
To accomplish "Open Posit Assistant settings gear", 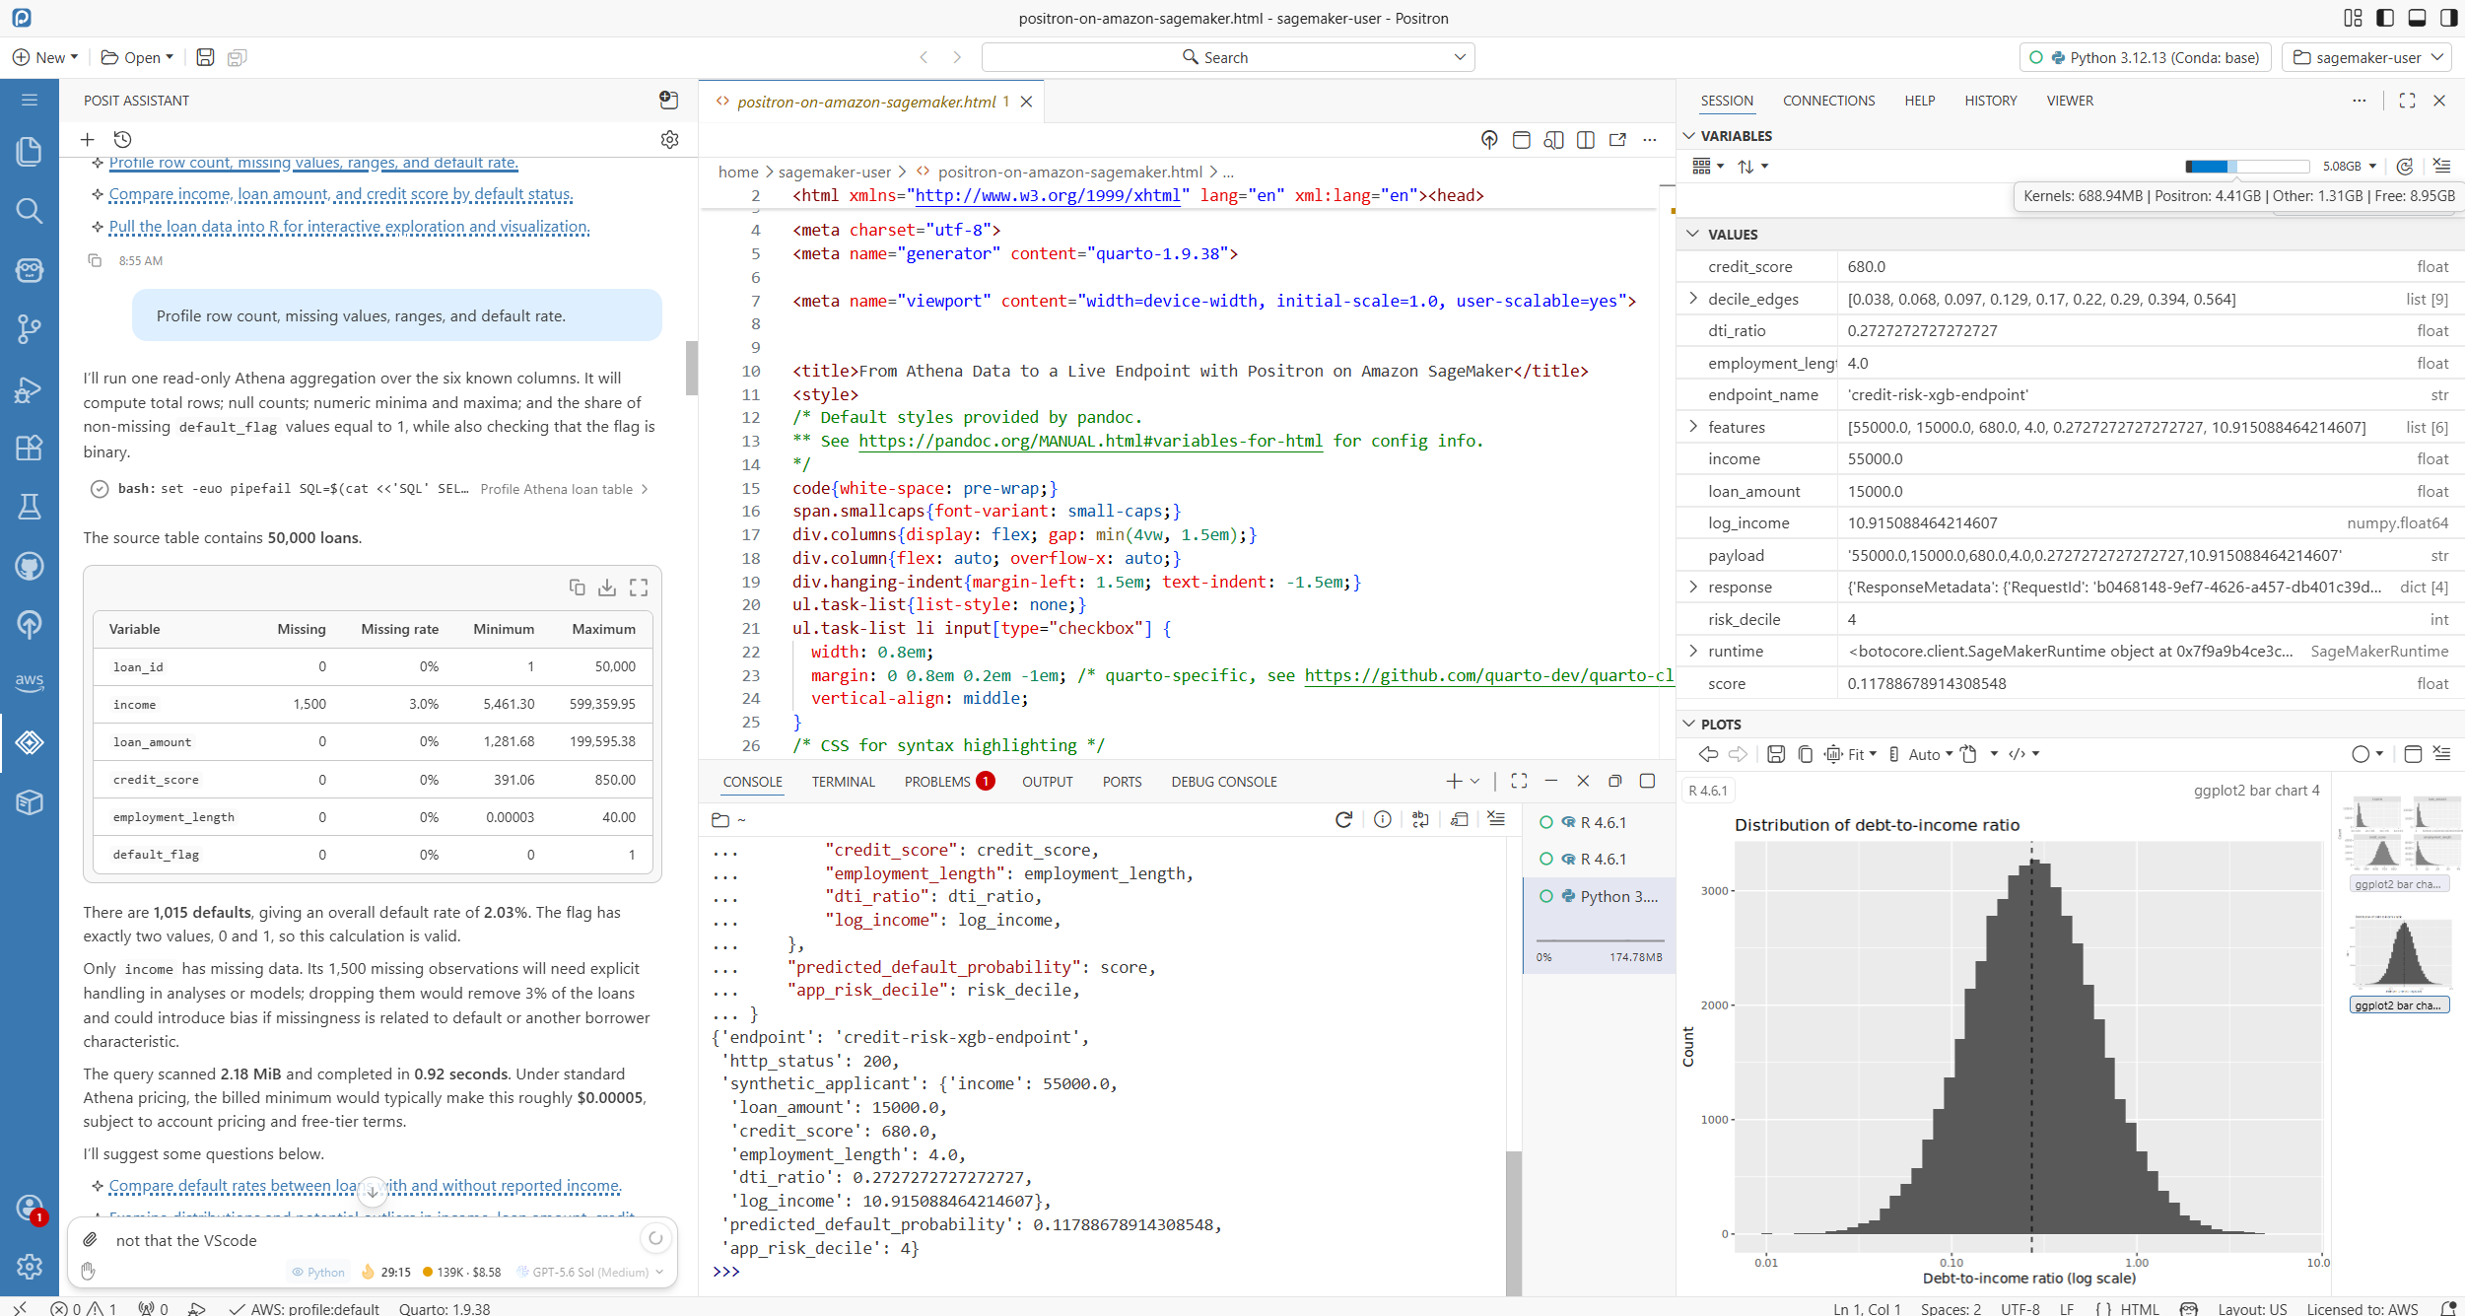I will point(670,139).
